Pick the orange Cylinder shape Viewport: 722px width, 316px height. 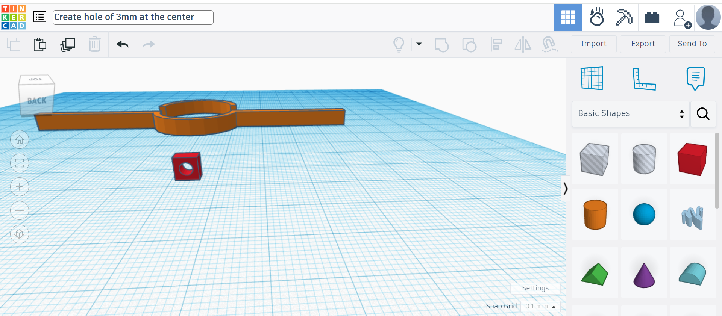click(595, 215)
